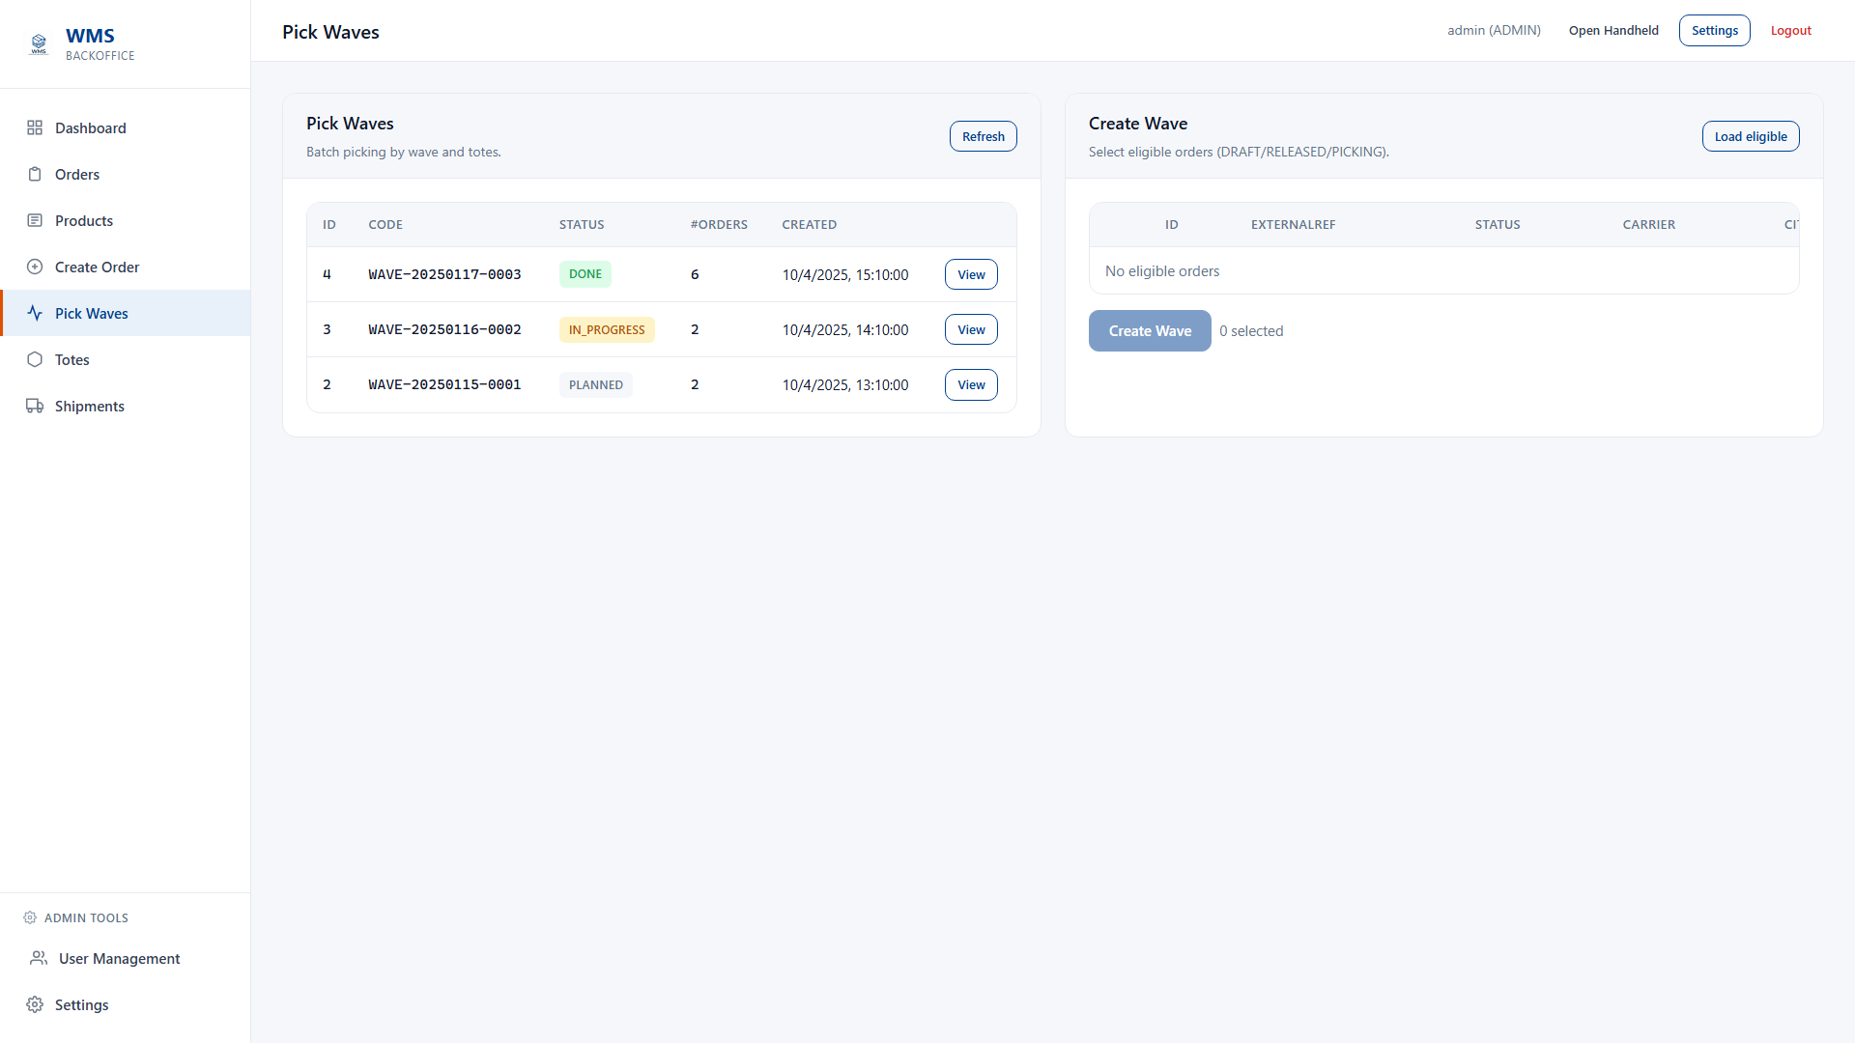Click the Totes hexagon icon
The width and height of the screenshot is (1855, 1043).
click(x=35, y=359)
